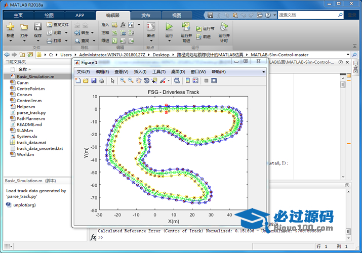Select System.slx in file list

(x=37, y=137)
